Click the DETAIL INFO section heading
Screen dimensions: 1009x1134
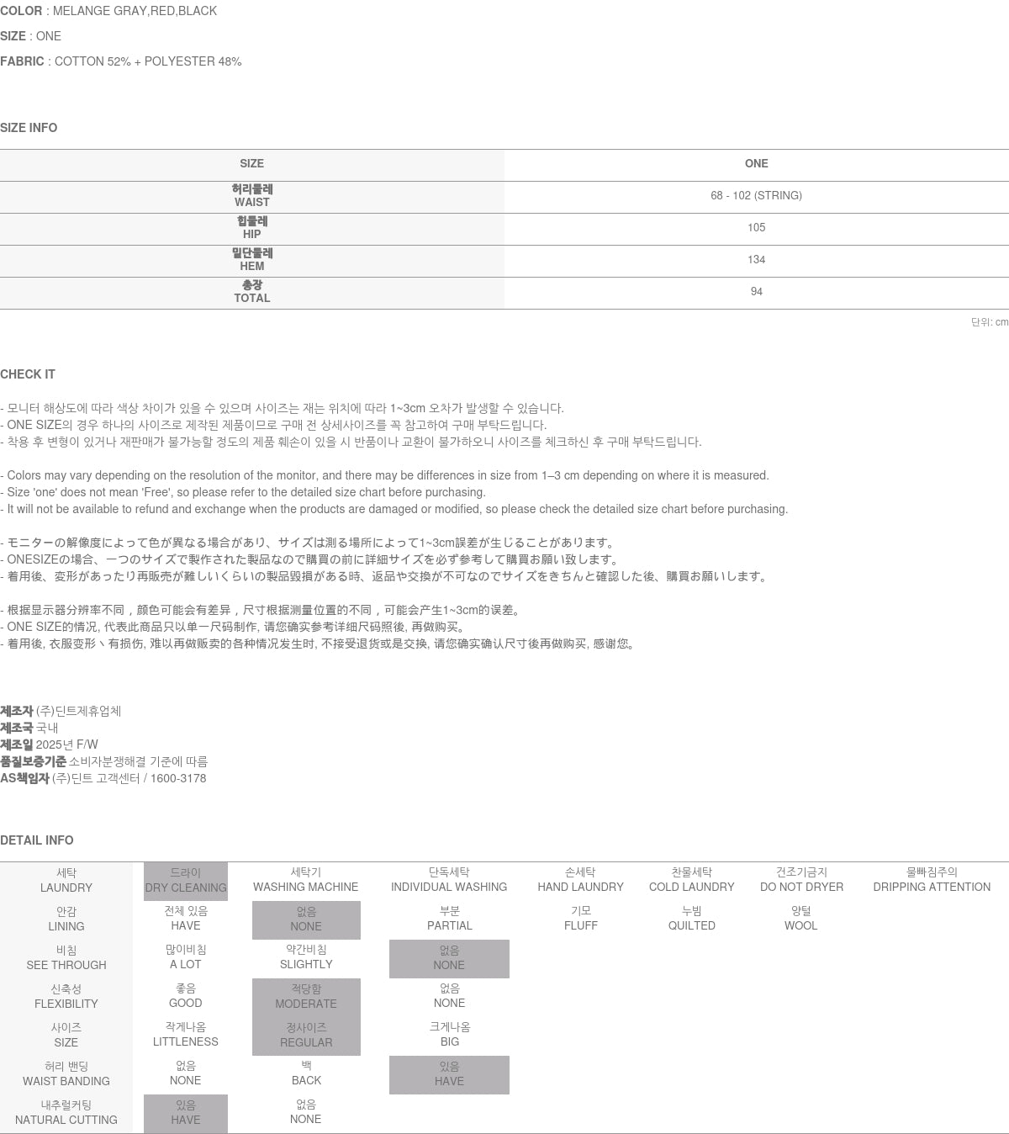click(x=37, y=840)
